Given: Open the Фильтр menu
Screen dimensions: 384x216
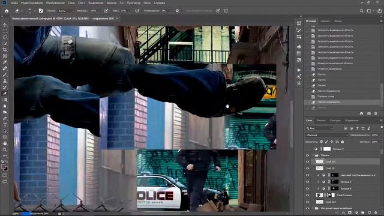Looking at the screenshot, I should click(112, 3).
